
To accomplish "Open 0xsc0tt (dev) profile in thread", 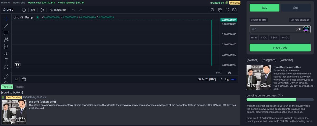I will 14,97.
